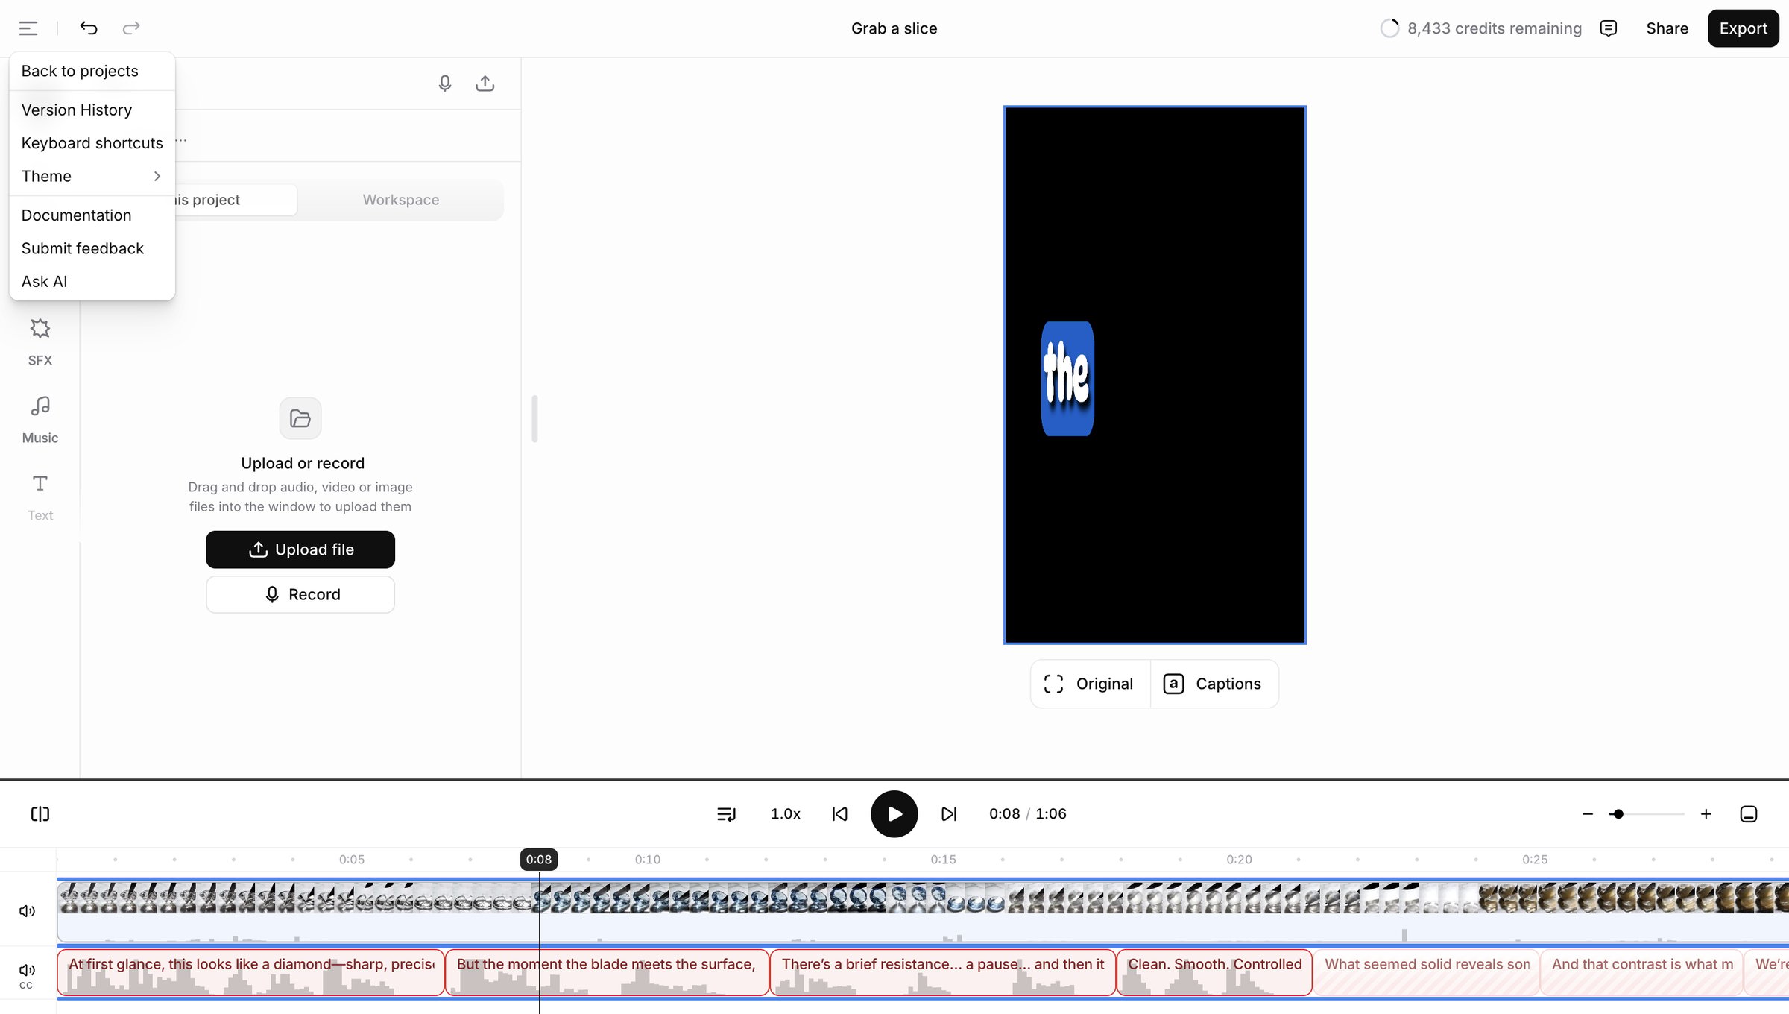The image size is (1789, 1014).
Task: Select the 'the' caption sticker in preview
Action: [x=1067, y=379]
